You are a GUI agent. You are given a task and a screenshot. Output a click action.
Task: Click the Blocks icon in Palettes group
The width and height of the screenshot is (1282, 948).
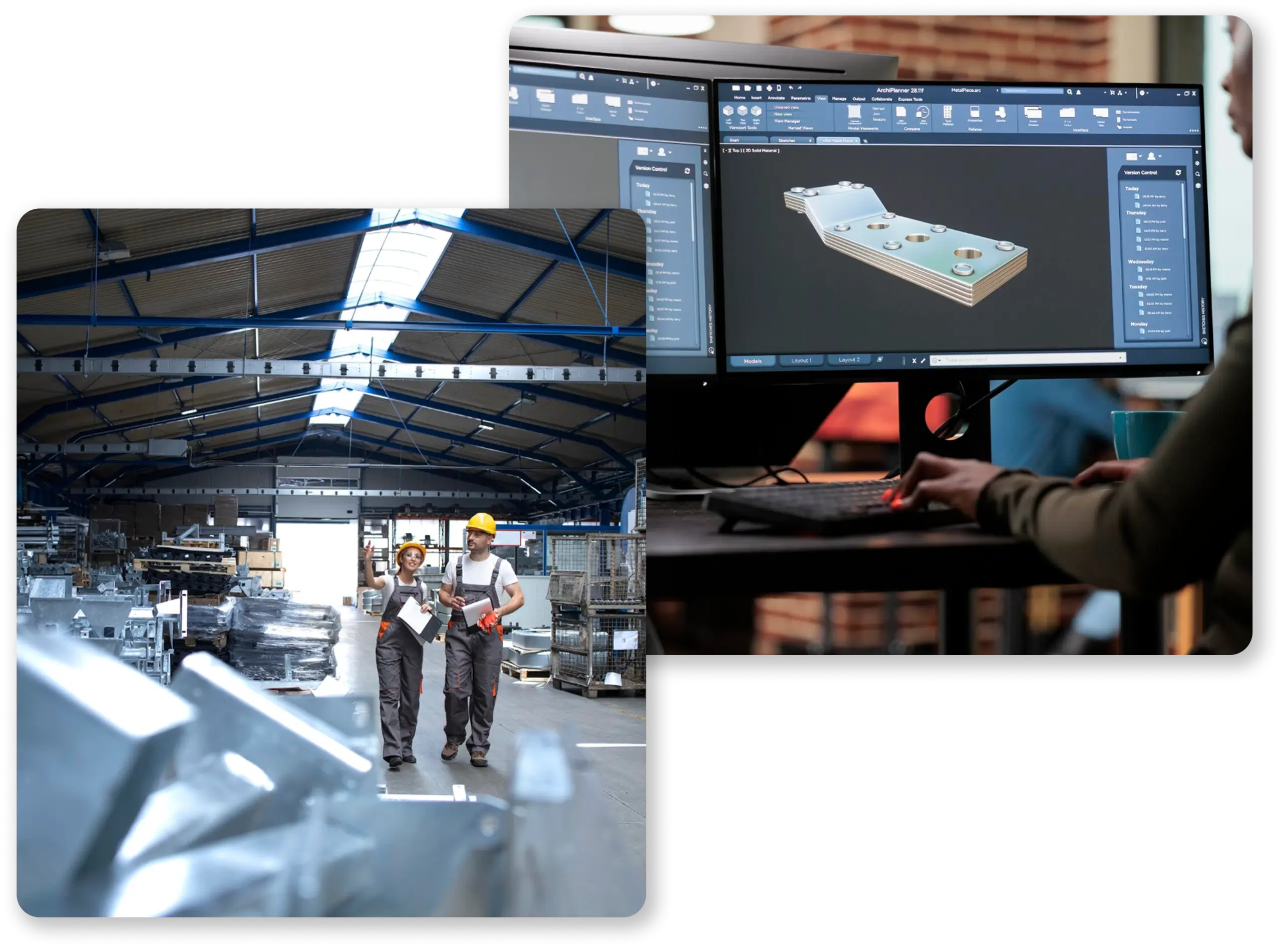pos(1001,113)
